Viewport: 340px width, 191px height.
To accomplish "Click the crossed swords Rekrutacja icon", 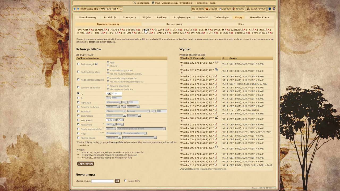I will click(x=135, y=3).
